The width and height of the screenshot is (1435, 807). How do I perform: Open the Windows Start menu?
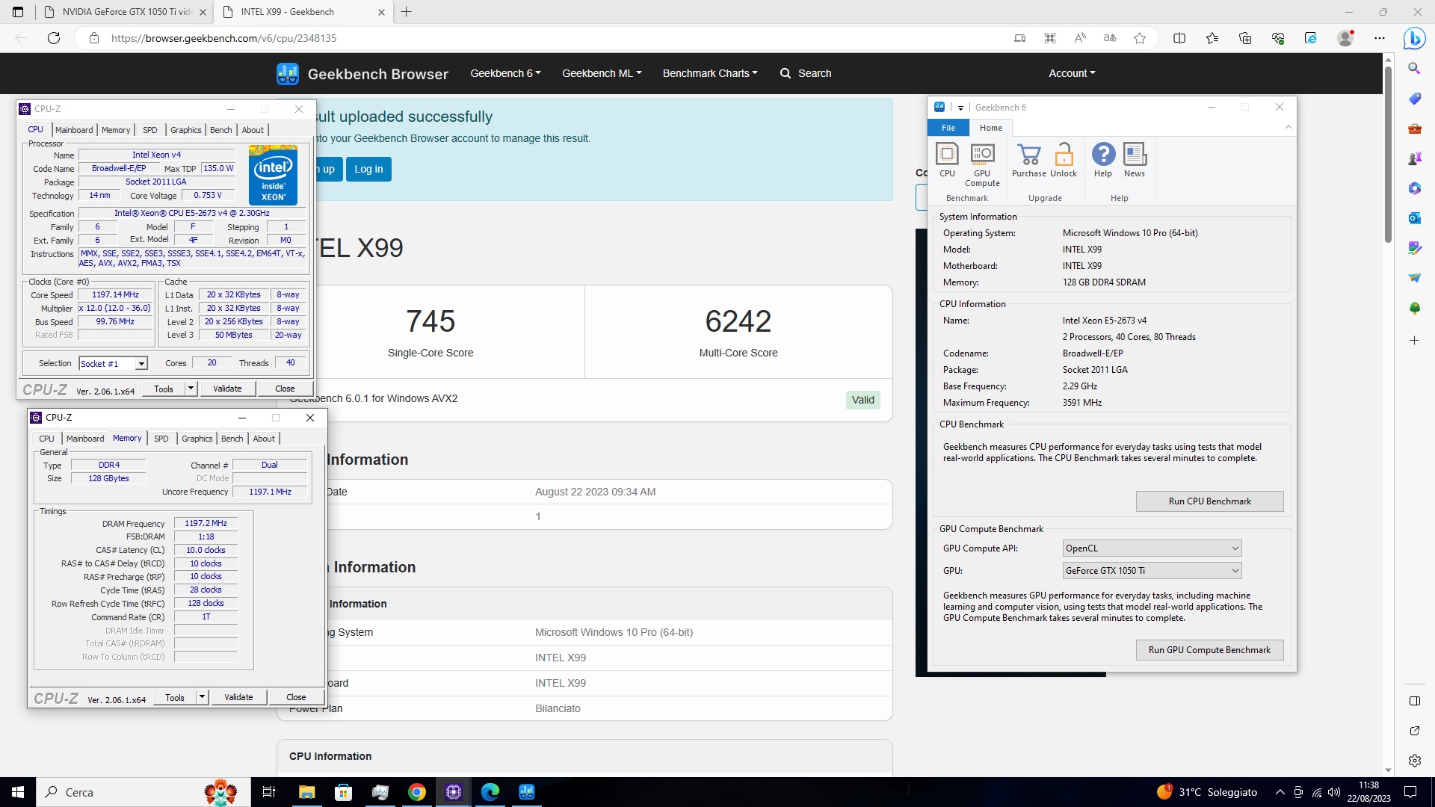[18, 792]
